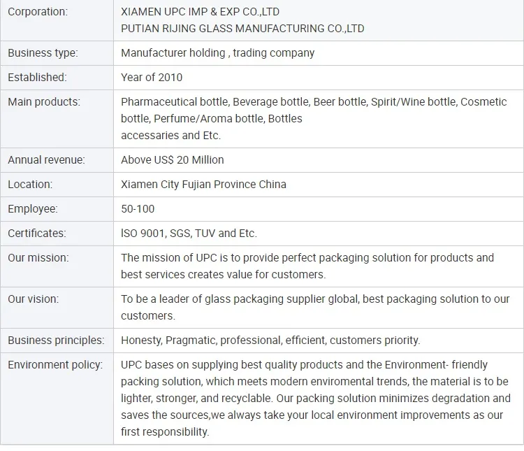Select the "Our mission:" label

point(38,258)
